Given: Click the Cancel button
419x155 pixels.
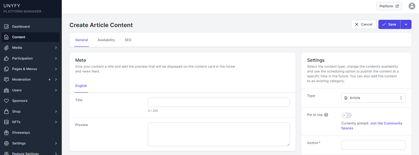Looking at the screenshot, I should [x=364, y=24].
